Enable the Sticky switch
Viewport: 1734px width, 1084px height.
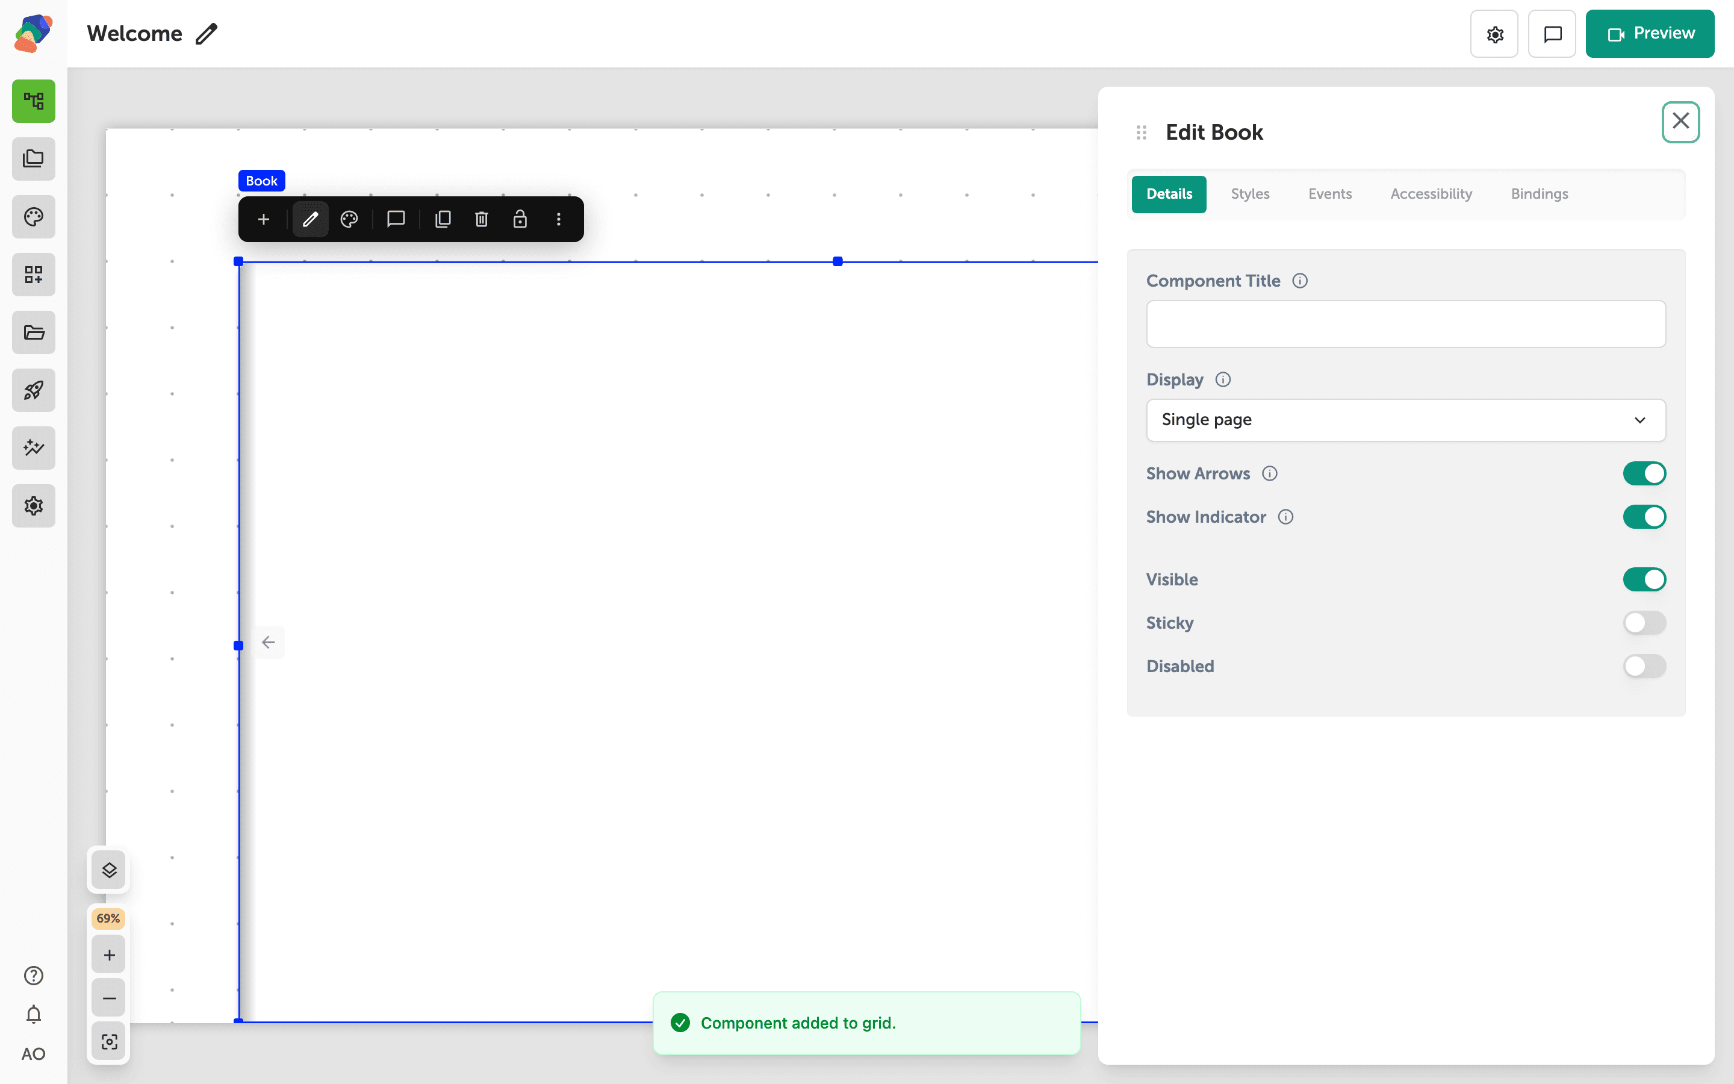click(x=1644, y=623)
